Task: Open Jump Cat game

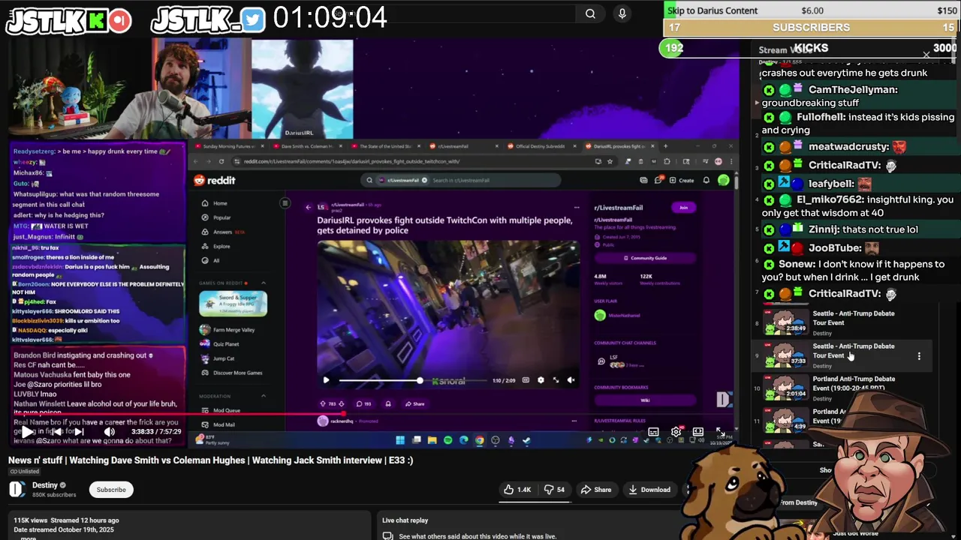Action: [217, 358]
